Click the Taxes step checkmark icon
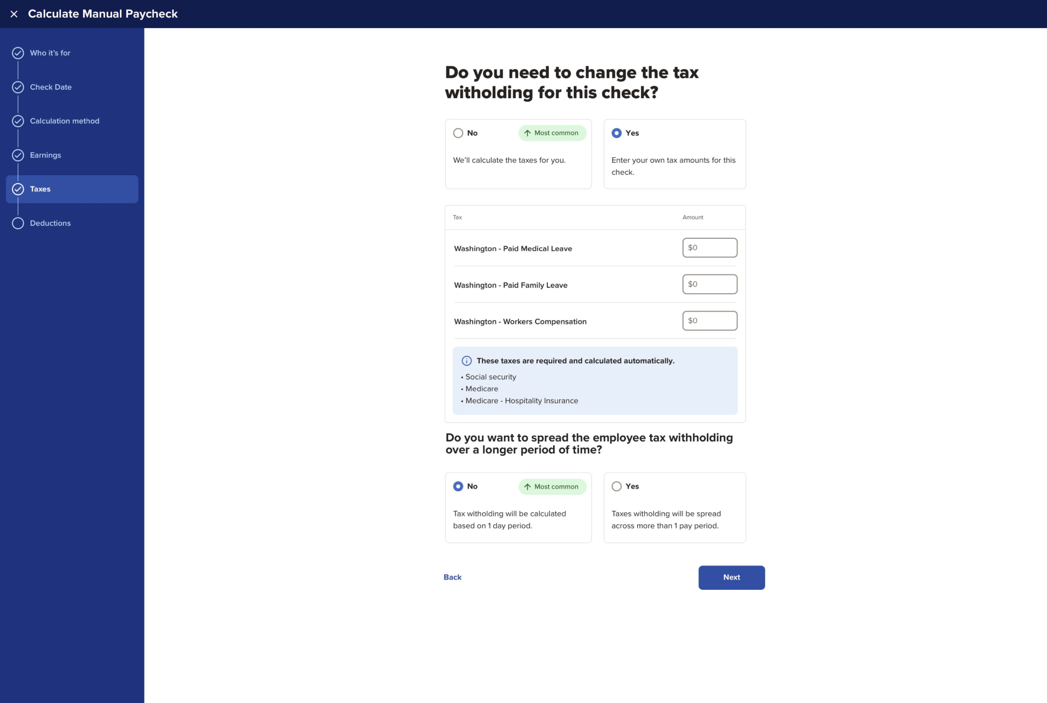1047x703 pixels. tap(18, 189)
